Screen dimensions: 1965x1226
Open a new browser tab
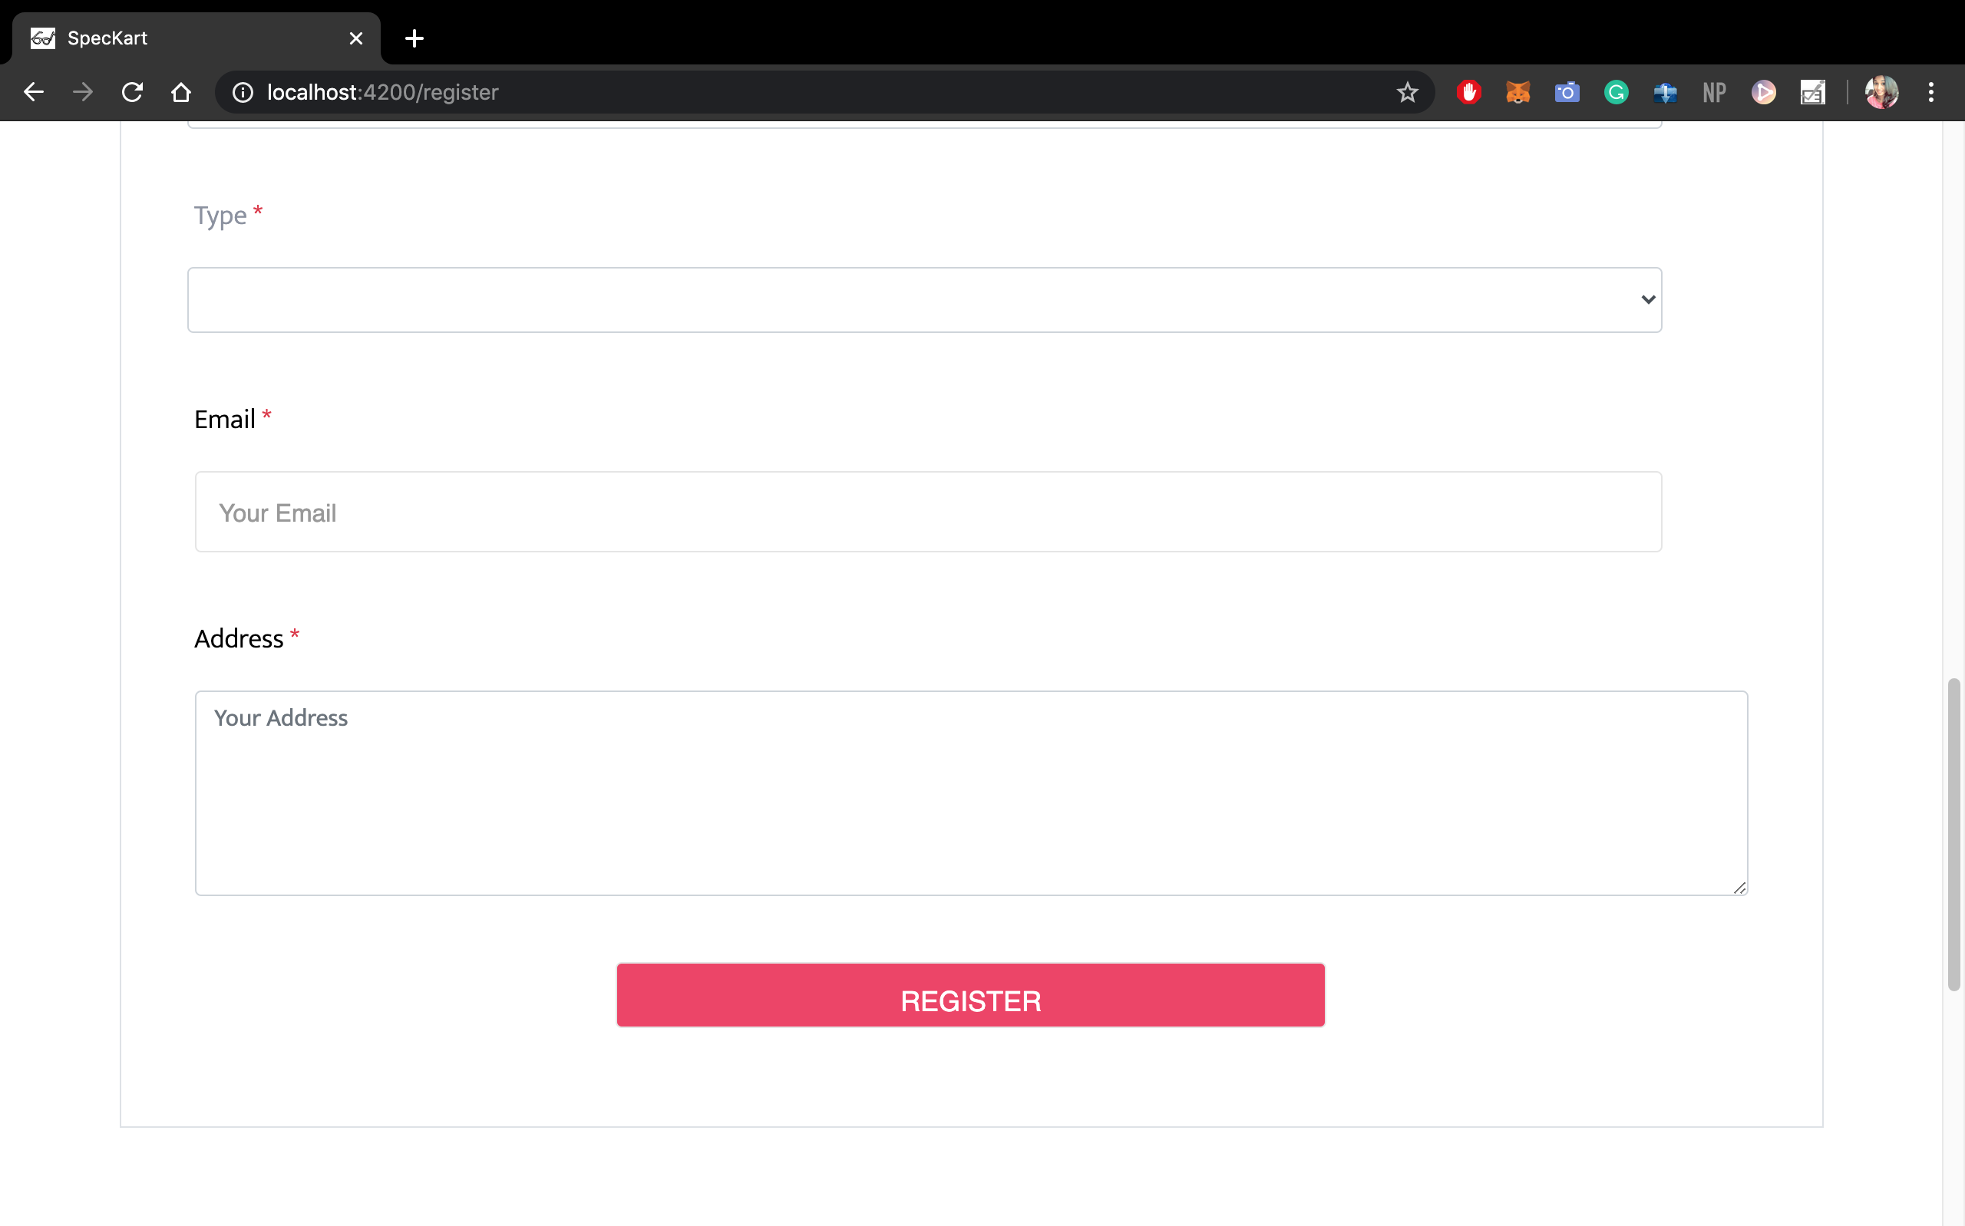(x=414, y=38)
